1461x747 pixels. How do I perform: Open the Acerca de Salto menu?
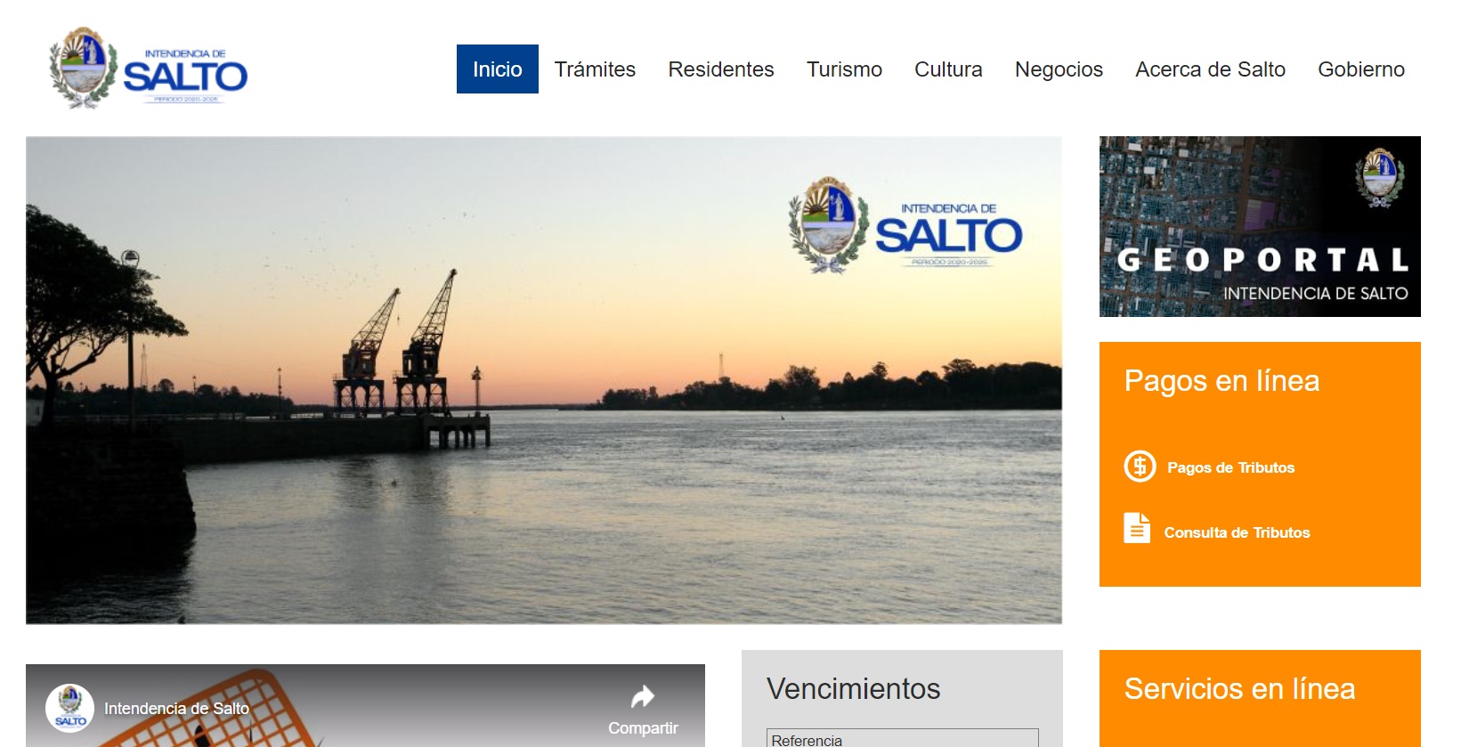1210,69
